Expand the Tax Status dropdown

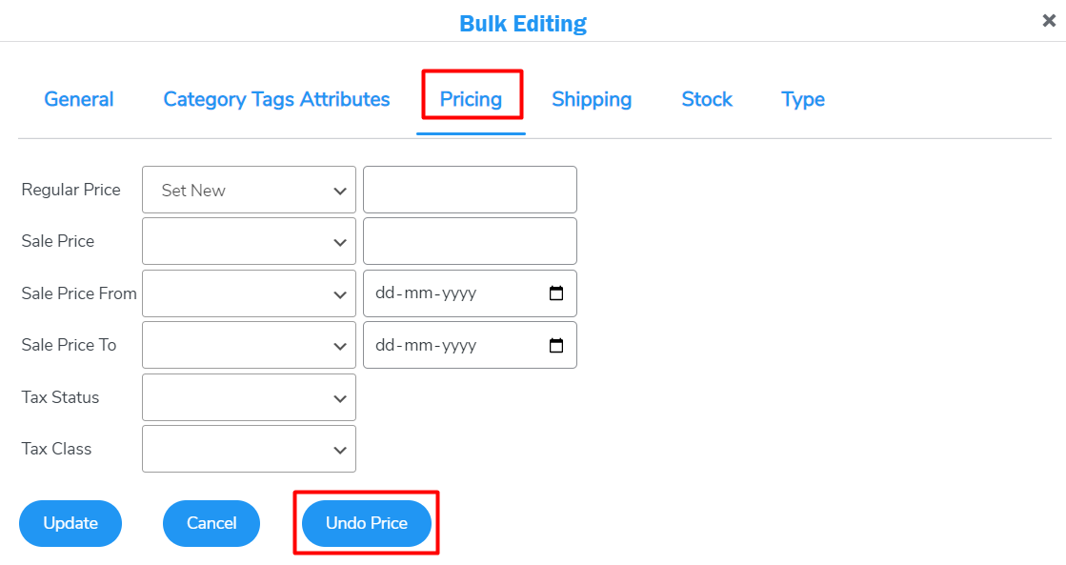(x=248, y=397)
